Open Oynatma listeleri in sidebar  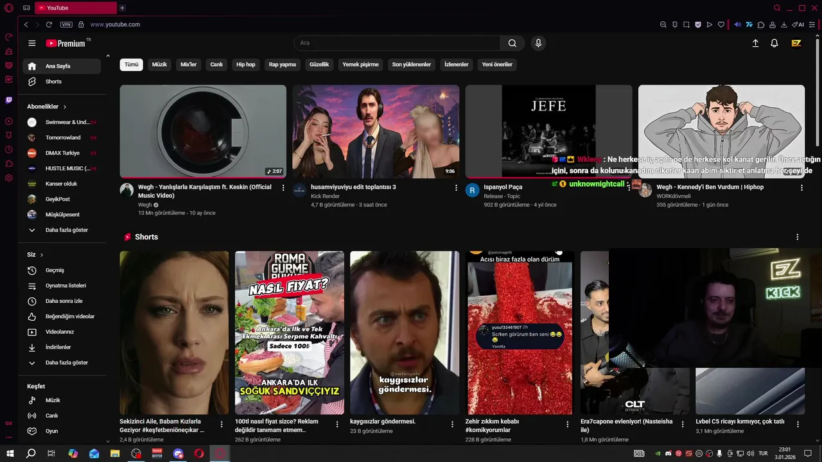[62, 286]
